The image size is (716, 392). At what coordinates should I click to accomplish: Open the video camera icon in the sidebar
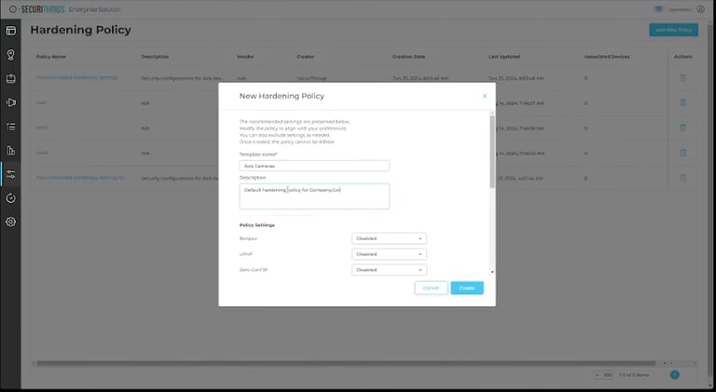[10, 102]
